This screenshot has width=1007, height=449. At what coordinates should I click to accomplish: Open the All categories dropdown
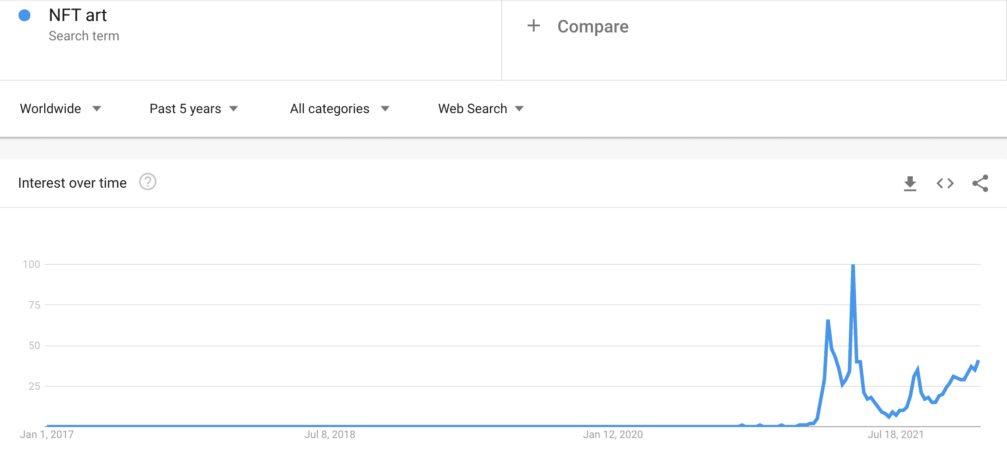tap(339, 109)
